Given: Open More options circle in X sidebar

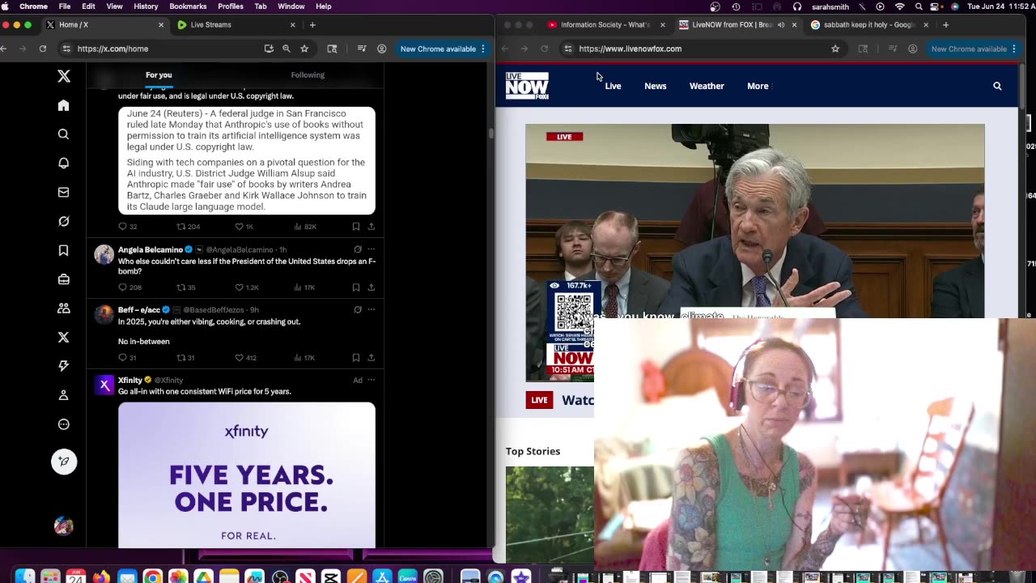Looking at the screenshot, I should tap(64, 424).
